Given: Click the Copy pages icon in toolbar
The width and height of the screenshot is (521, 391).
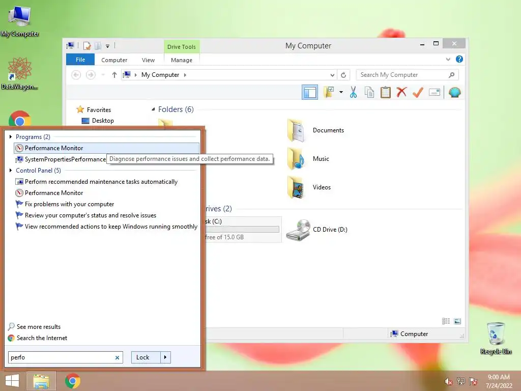Looking at the screenshot, I should tap(369, 92).
